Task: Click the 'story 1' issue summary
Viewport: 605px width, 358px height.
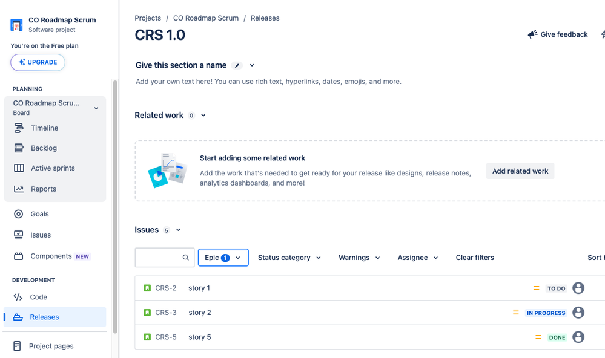Action: click(199, 288)
